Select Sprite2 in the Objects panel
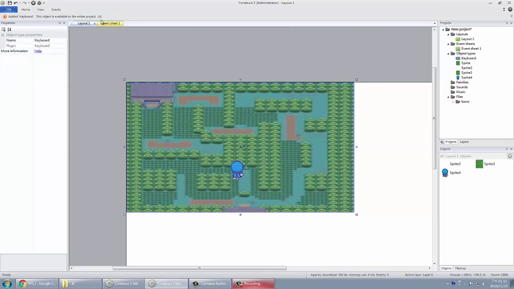 point(455,164)
